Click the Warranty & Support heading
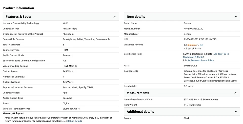The width and height of the screenshot is (243, 124). coord(13,113)
